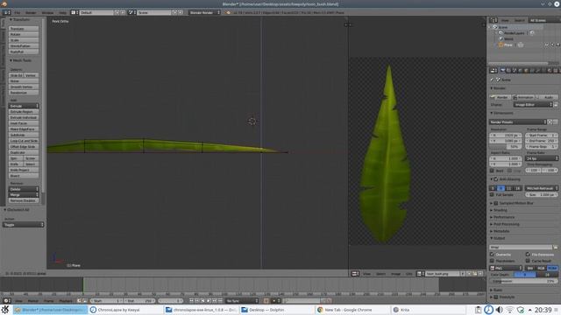The width and height of the screenshot is (561, 315).
Task: Select the RenderLayers item in the outliner
Action: [514, 33]
